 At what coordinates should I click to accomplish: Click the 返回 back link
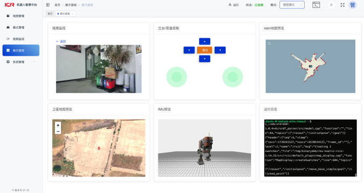(x=61, y=42)
